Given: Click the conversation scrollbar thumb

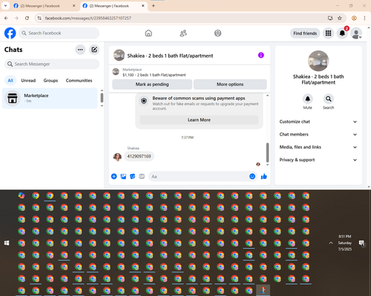Looking at the screenshot, I should pyautogui.click(x=267, y=152).
